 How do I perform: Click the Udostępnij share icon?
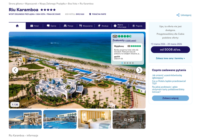[x=178, y=15]
